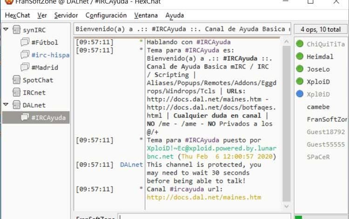Open the Ver menu

pos(42,15)
